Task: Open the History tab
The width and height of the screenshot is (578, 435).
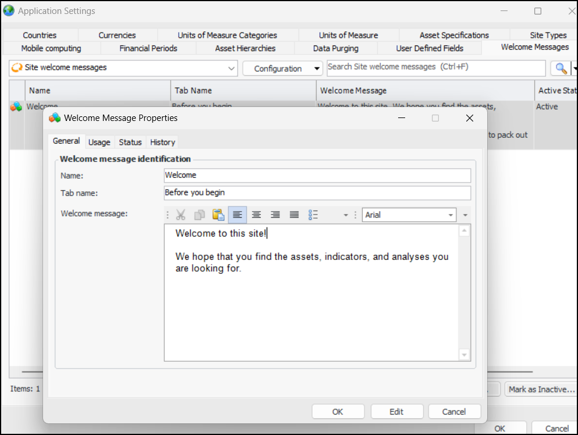Action: [x=162, y=142]
